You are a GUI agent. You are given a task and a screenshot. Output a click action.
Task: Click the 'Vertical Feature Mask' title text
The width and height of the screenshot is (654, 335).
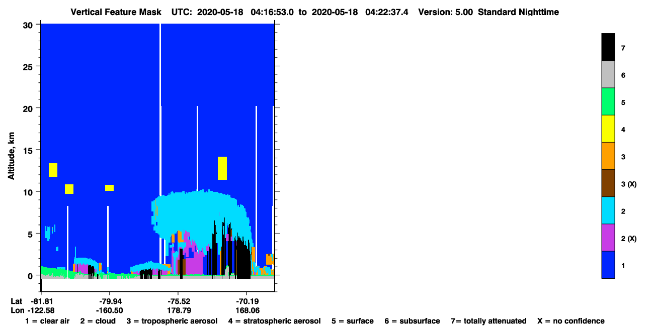click(x=116, y=12)
